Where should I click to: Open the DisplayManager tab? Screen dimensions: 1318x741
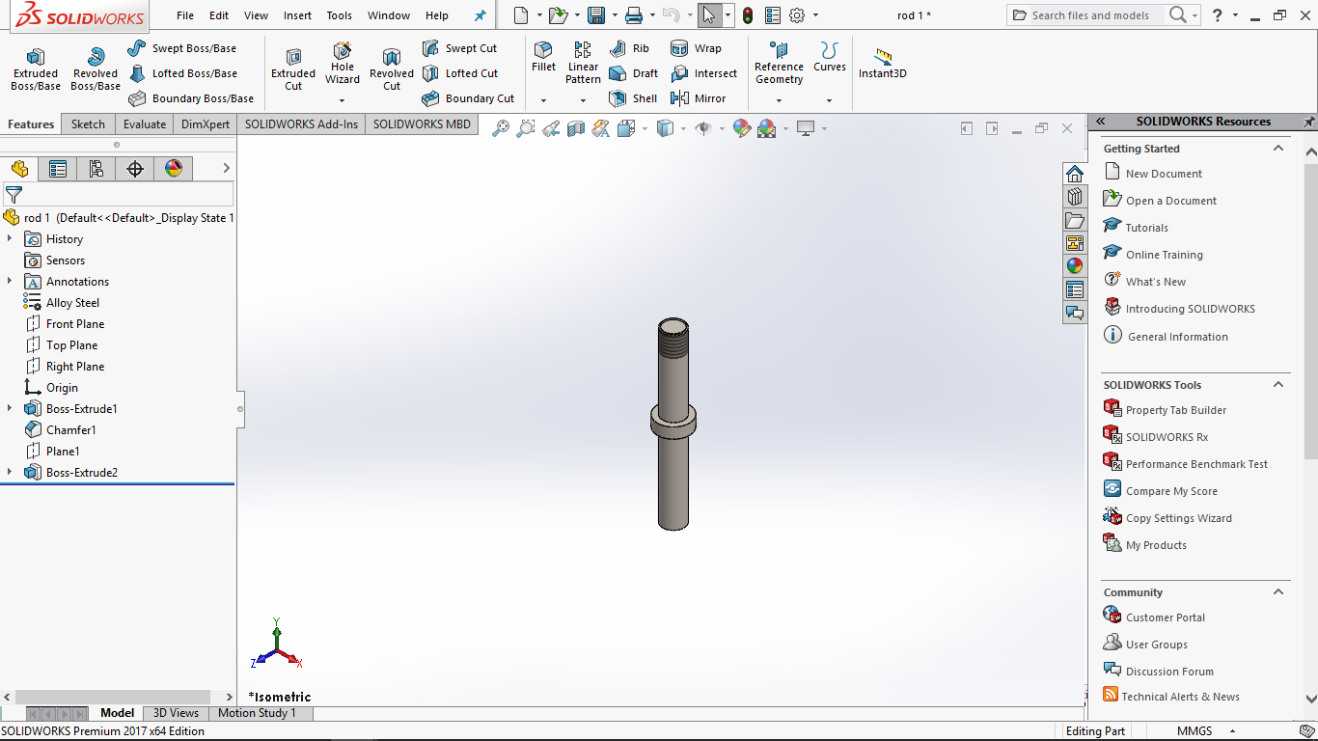coord(174,169)
